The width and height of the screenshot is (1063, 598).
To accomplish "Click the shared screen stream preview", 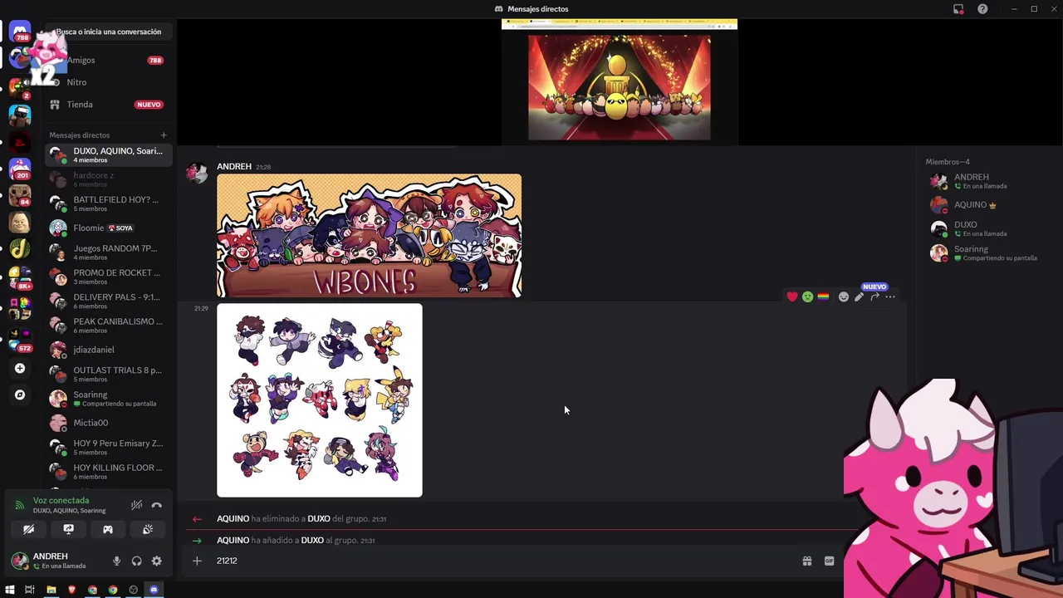I will pyautogui.click(x=620, y=81).
